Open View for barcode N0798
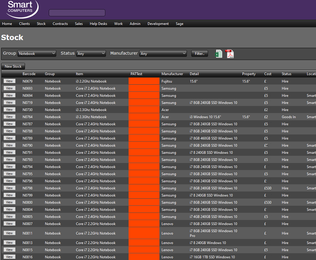The image size is (316, 260). click(x=9, y=188)
